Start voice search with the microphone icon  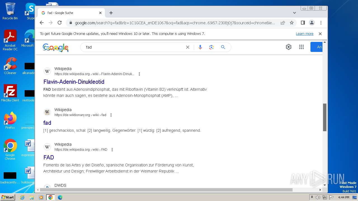200,47
